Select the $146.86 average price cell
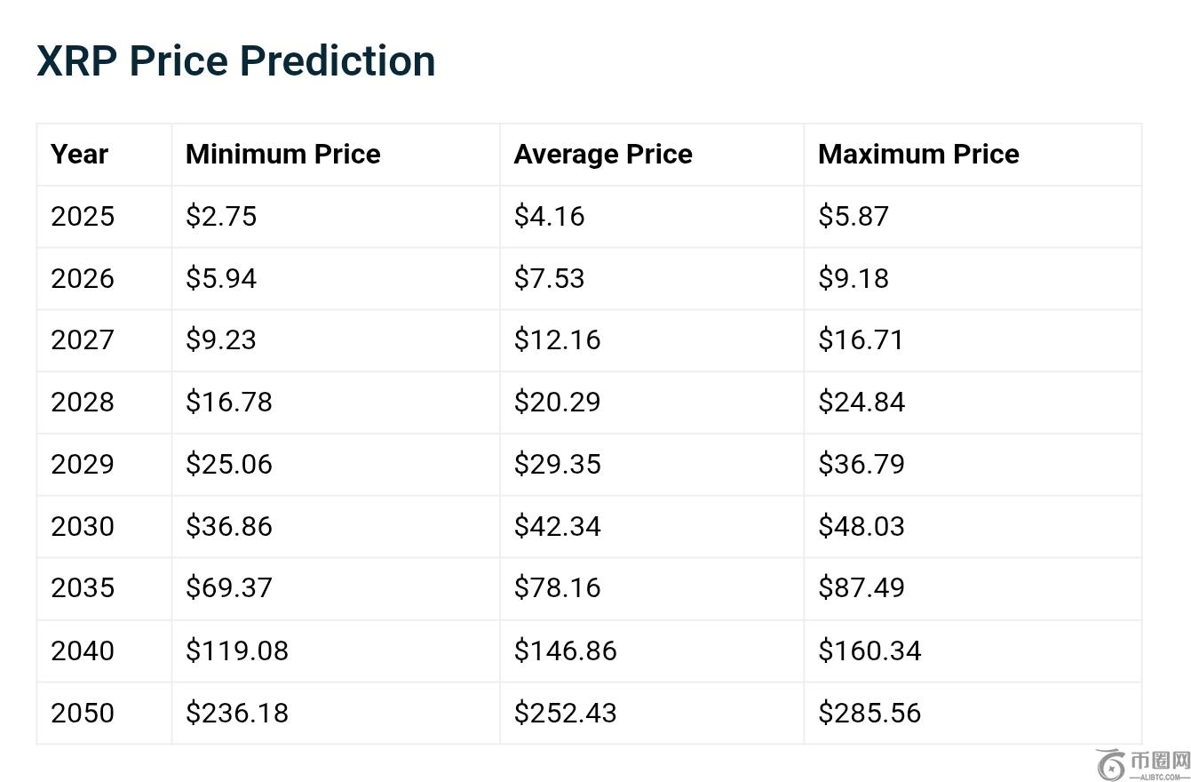The image size is (1191, 782). pyautogui.click(x=565, y=651)
